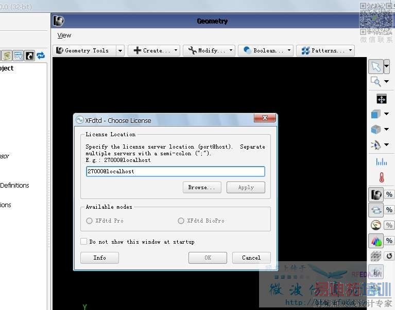This screenshot has width=395, height=310.
Task: Expand dropdown beside gray shaded cube icon
Action: coord(386,129)
